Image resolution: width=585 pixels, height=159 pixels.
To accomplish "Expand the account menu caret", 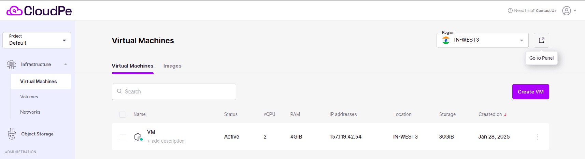I will (x=575, y=11).
